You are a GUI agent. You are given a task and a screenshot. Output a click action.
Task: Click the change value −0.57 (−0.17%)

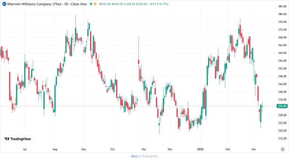159,4
